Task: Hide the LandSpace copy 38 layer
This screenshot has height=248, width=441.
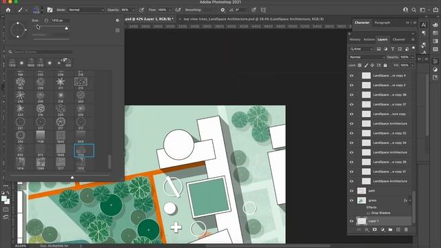Action: (x=351, y=95)
